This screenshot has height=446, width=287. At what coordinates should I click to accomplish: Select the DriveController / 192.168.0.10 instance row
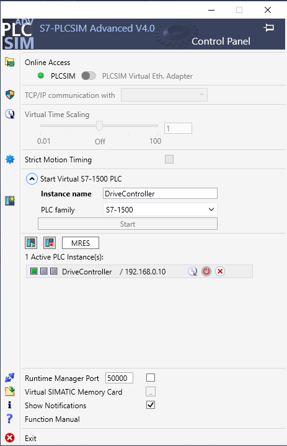tap(139, 271)
